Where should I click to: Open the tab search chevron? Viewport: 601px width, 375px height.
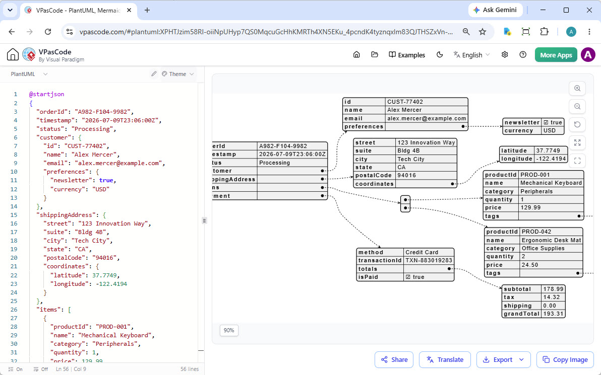pyautogui.click(x=10, y=11)
